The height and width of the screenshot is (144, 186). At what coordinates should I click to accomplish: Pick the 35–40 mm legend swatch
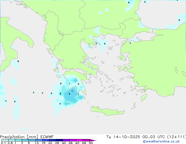click(x=72, y=140)
